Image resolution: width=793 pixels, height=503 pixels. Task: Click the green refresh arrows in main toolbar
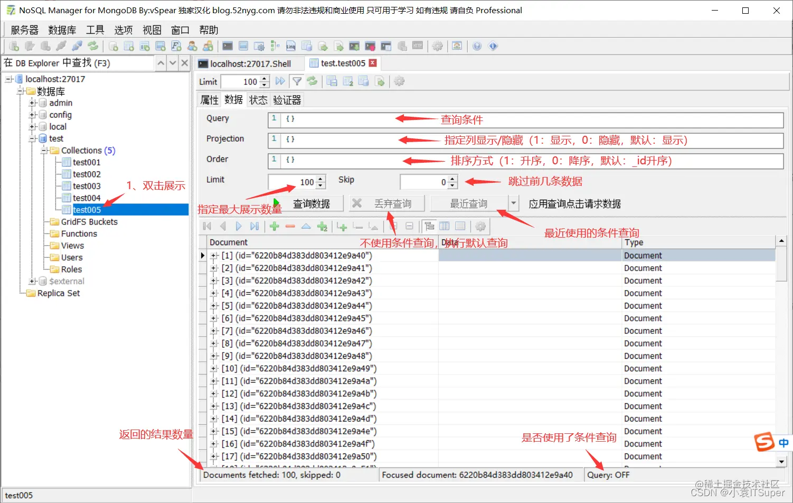(93, 46)
